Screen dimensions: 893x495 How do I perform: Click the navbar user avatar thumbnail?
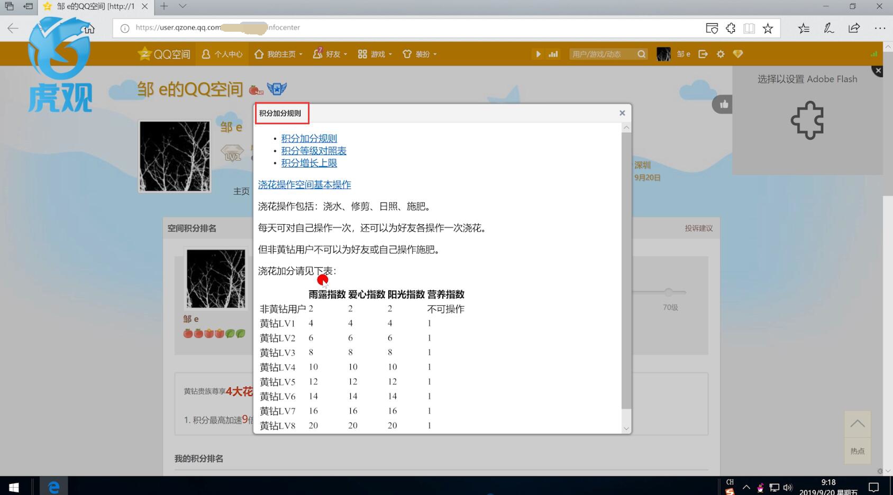click(663, 54)
